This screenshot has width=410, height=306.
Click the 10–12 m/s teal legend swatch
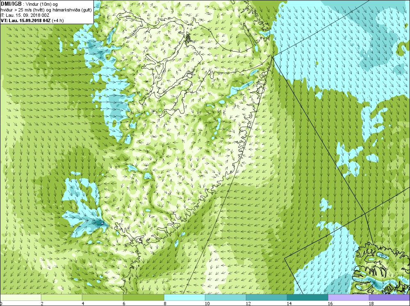coord(225,297)
